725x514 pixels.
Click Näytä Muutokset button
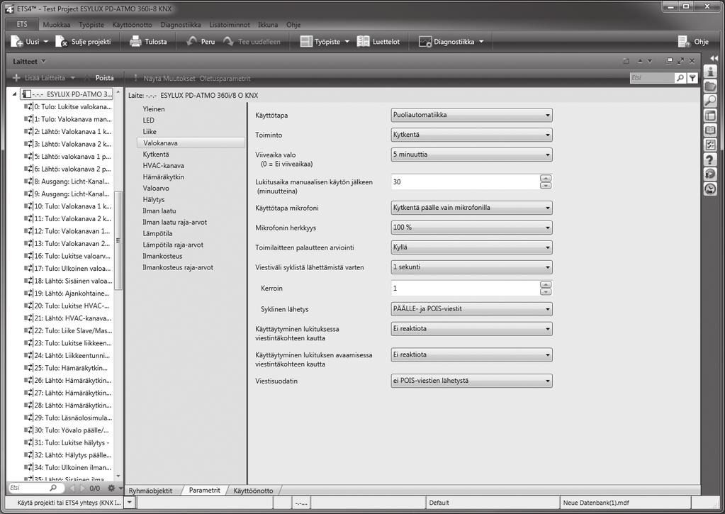pos(169,78)
